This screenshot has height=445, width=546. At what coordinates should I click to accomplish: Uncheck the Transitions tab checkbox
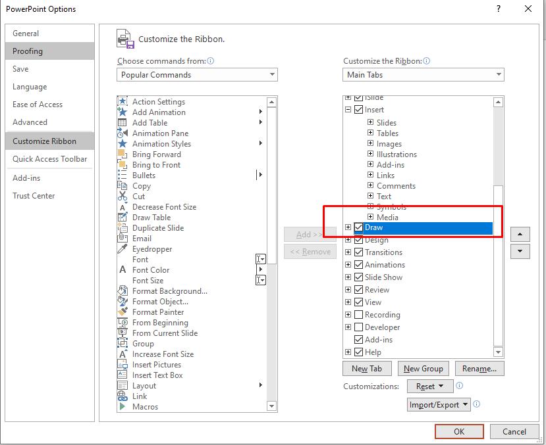click(x=358, y=252)
